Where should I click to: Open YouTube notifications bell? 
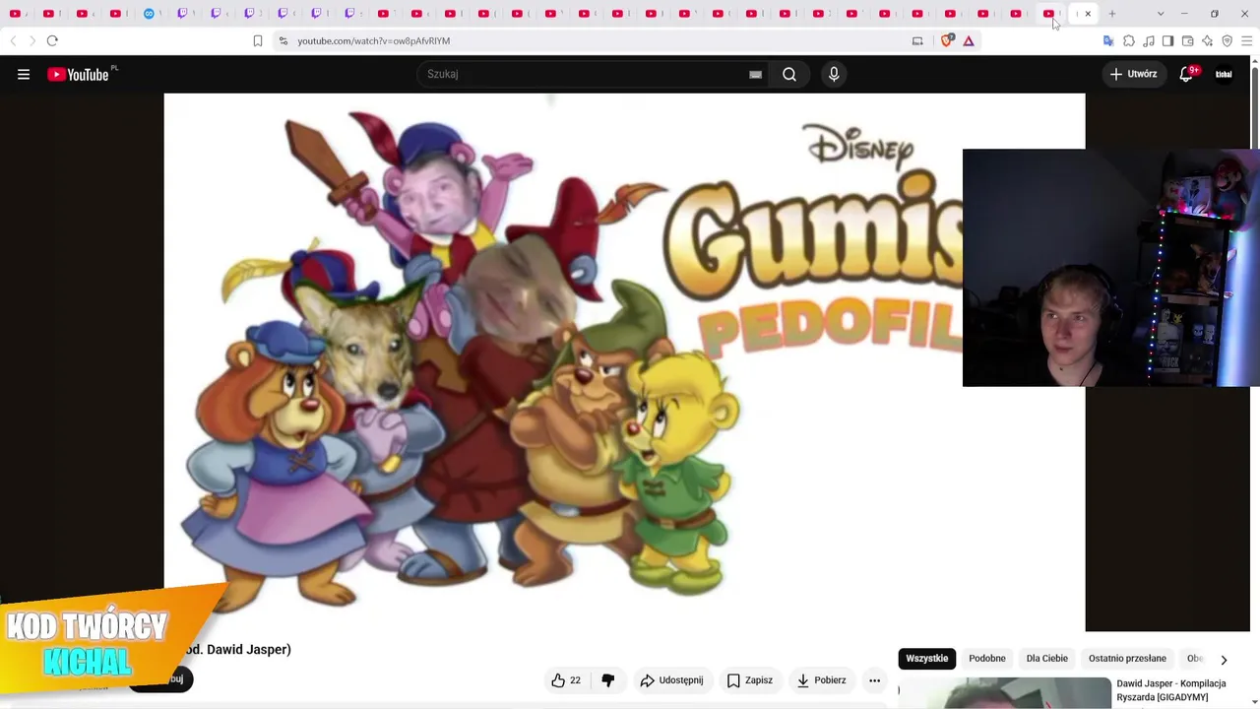coord(1187,74)
